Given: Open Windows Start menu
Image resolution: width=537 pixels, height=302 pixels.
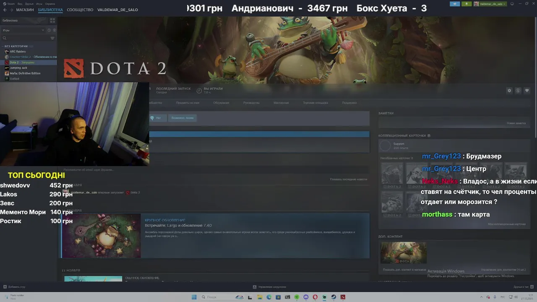Looking at the screenshot, I should click(194, 297).
